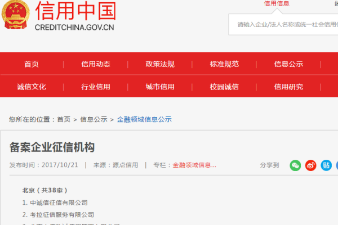The height and width of the screenshot is (225, 338).
Task: Click CREDITCHINA.GOV.CN text under logo
Action: [x=74, y=28]
